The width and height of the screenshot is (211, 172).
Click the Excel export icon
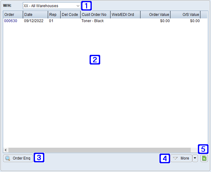click(204, 158)
